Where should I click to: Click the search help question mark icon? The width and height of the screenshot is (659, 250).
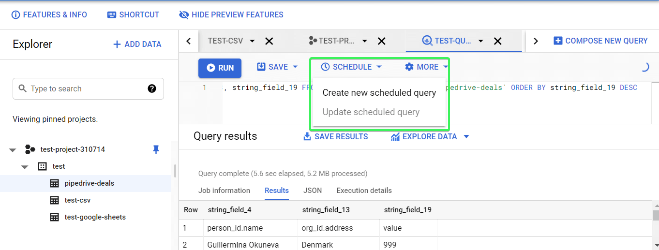pyautogui.click(x=152, y=88)
